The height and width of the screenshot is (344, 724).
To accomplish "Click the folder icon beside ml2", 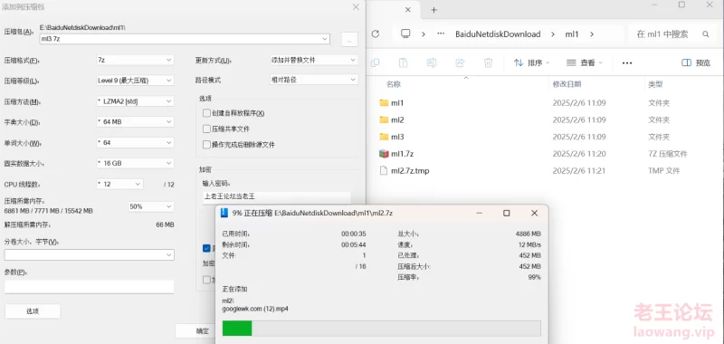I will tap(384, 119).
